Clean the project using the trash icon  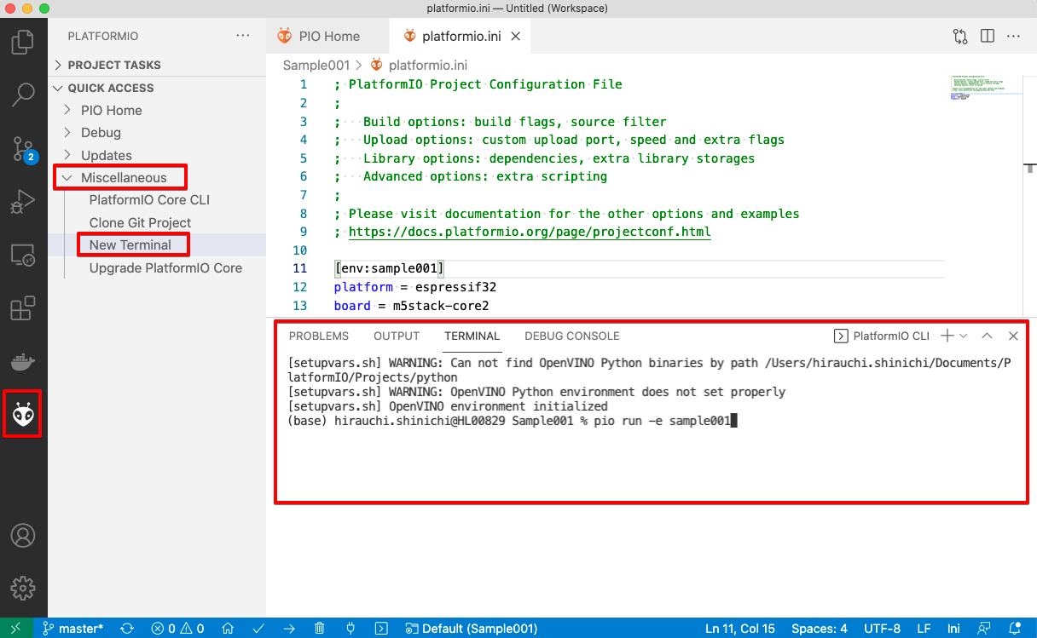319,628
